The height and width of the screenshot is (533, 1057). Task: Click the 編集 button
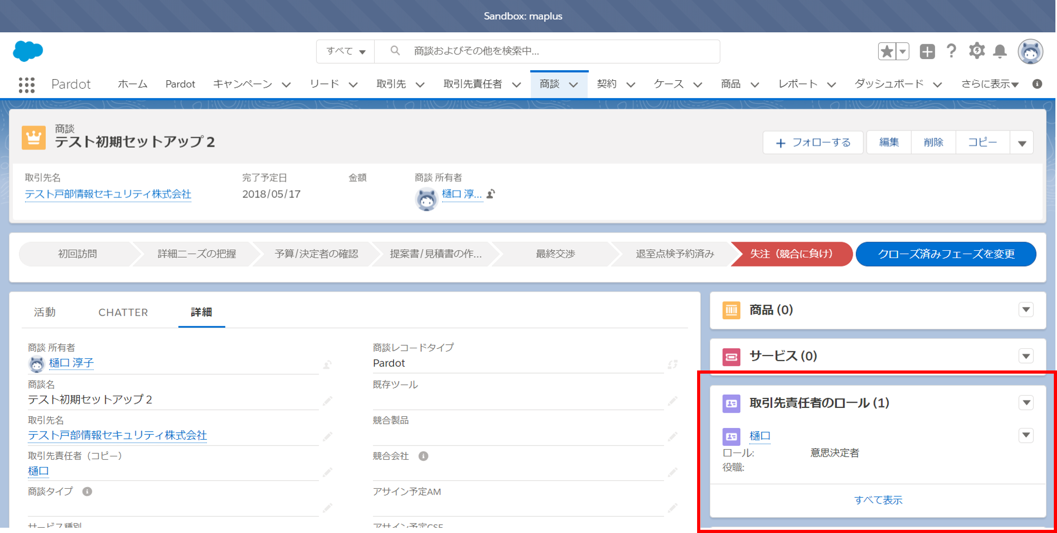click(889, 142)
